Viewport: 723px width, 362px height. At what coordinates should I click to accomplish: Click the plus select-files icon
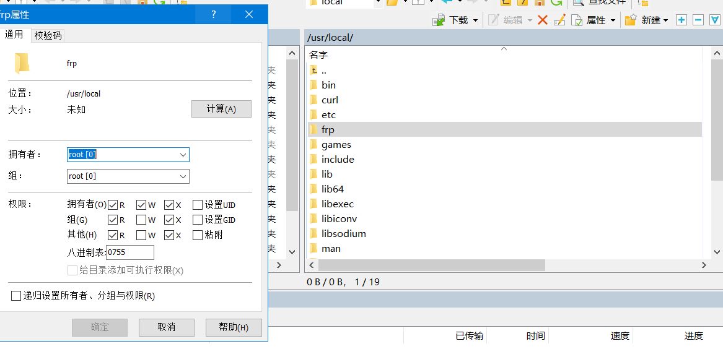(x=681, y=20)
